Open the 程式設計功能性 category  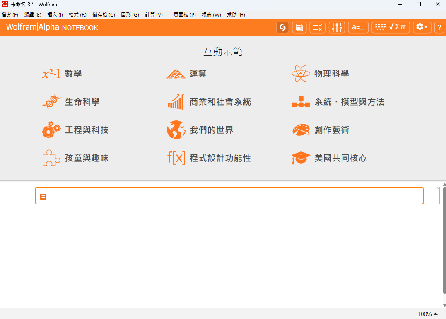click(x=220, y=158)
